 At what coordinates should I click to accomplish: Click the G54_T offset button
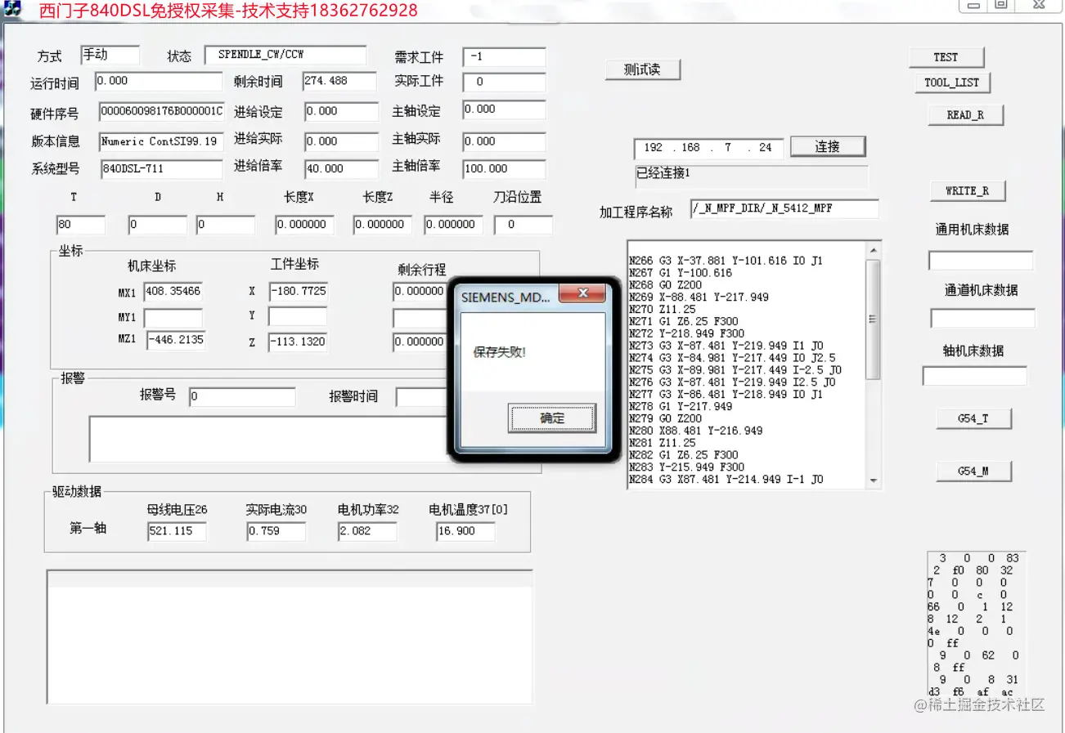[x=973, y=418]
